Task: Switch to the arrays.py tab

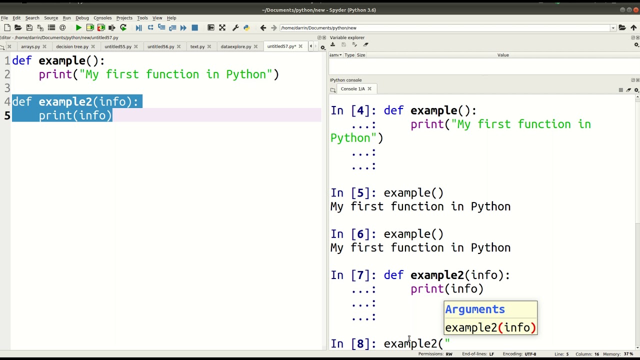Action: [30, 46]
